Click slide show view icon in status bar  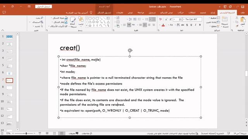pyautogui.click(x=40, y=133)
